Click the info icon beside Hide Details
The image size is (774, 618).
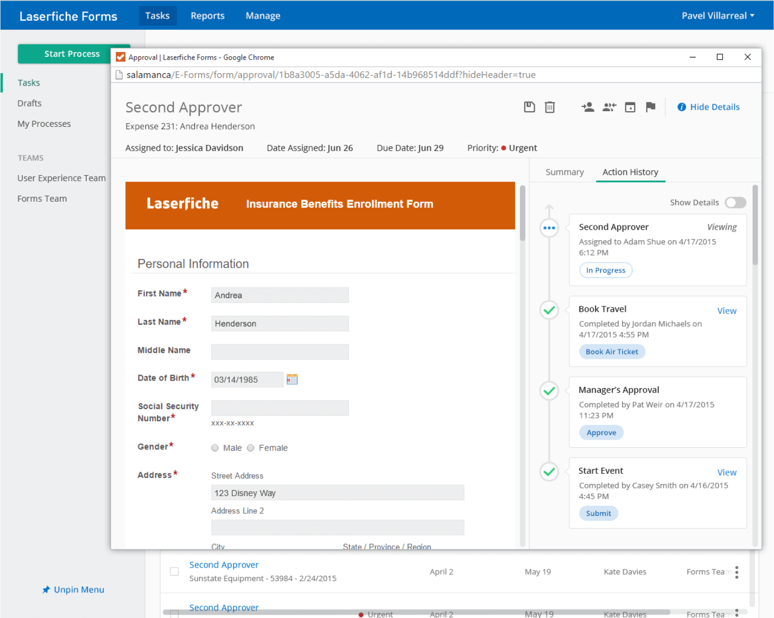[x=682, y=107]
